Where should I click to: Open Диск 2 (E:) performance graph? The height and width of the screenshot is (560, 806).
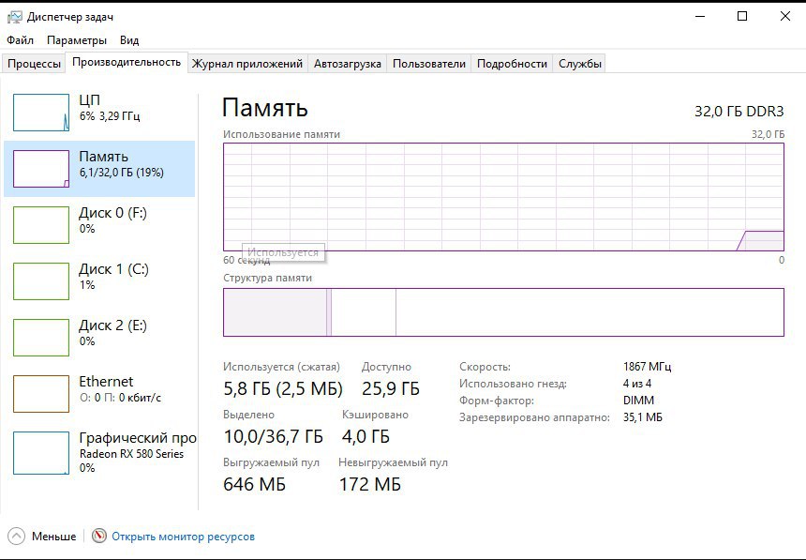[x=41, y=338]
